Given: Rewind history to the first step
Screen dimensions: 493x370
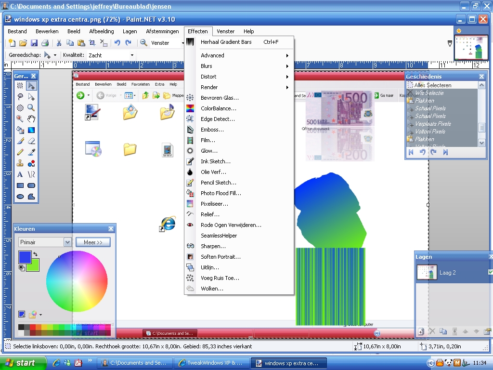Looking at the screenshot, I should (x=411, y=152).
